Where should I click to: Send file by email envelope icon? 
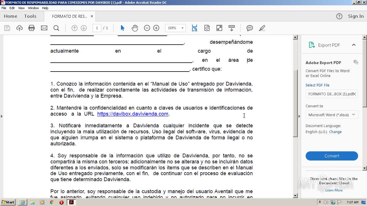point(44,28)
